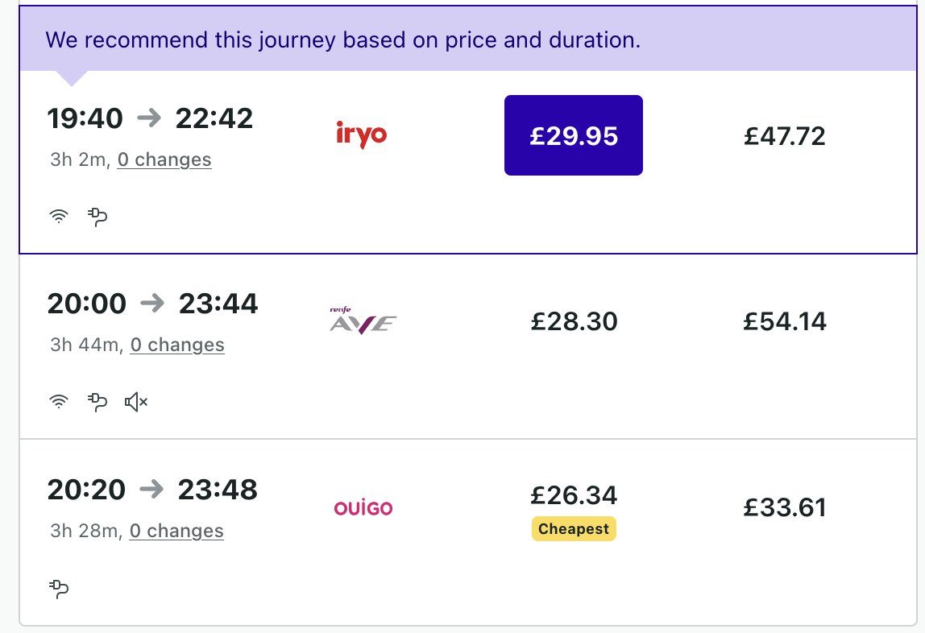Choose the £33.61 fare on the 20:20 train
This screenshot has height=633, width=925.
point(785,507)
